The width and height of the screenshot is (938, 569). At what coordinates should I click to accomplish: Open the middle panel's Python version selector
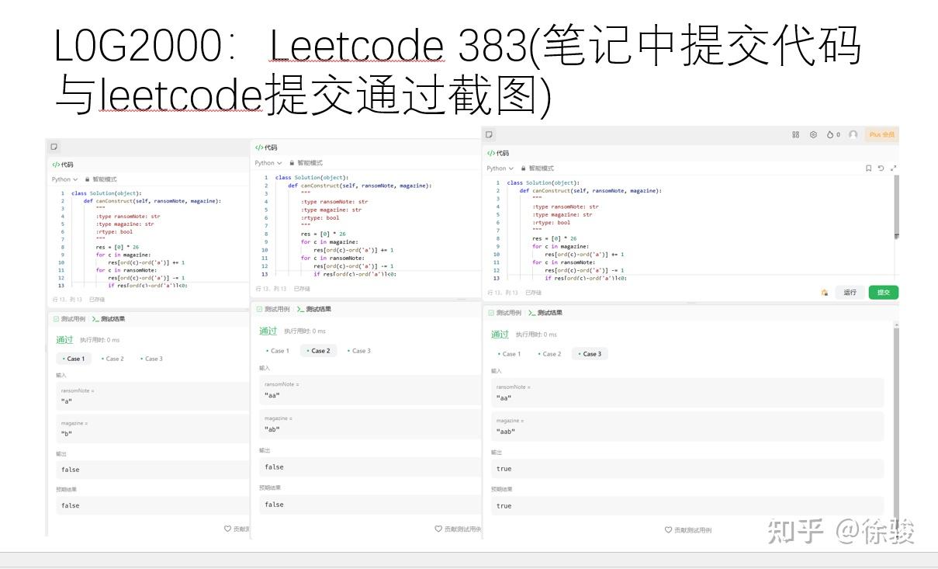(x=268, y=163)
